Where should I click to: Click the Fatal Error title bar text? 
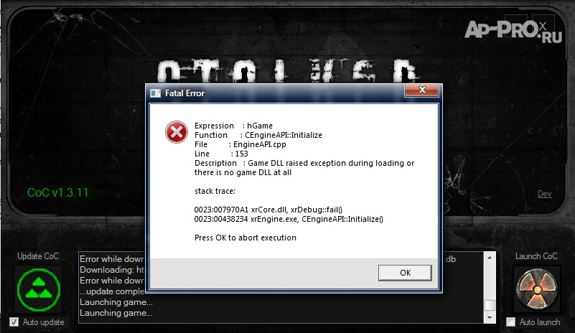point(184,93)
